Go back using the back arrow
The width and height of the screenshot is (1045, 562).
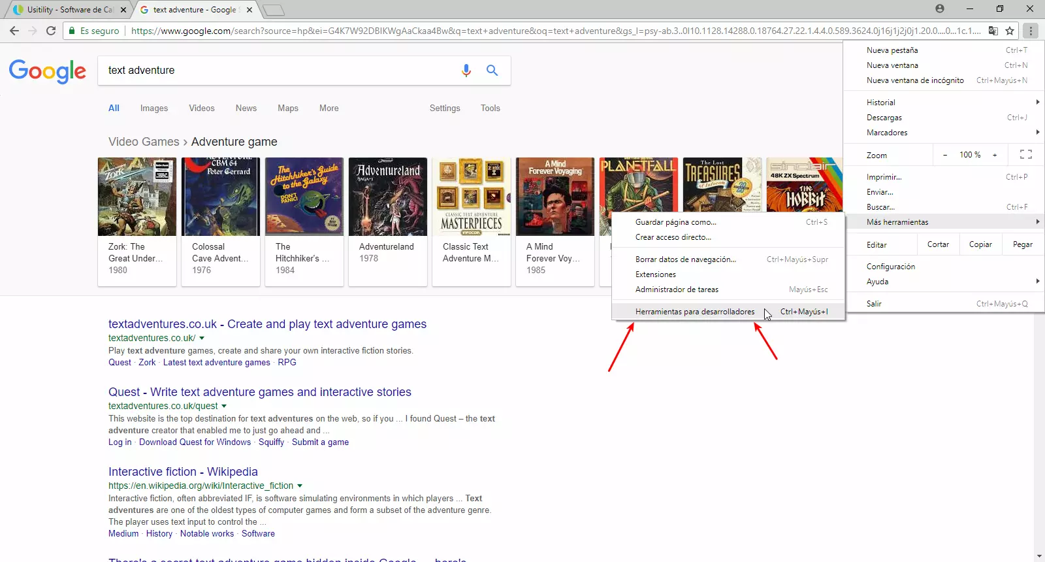[x=14, y=31]
